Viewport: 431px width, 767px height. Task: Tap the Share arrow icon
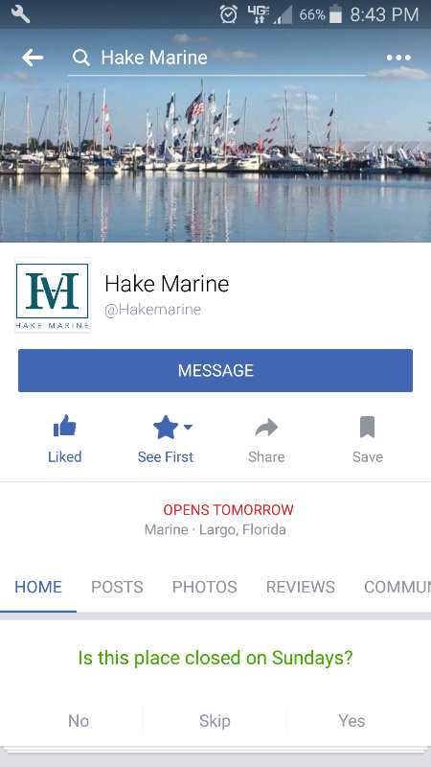pos(266,428)
